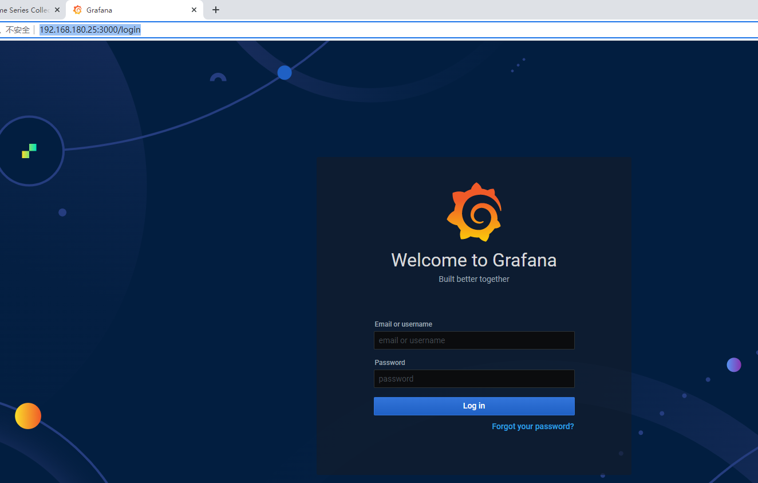Screen dimensions: 758x483
Task: Click the Log in button
Action: pos(474,406)
